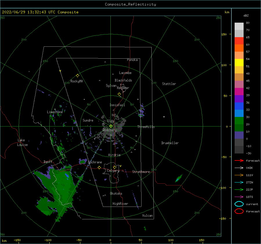Select the red 60 dBZ color band
The height and width of the screenshot is (244, 261).
click(x=239, y=41)
